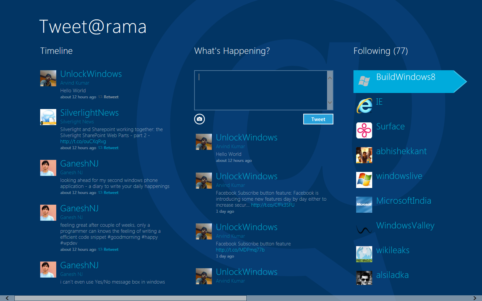Click avatar on Facebook introducing new features tweet
Viewport: 482px width, 301px height.
coord(204,181)
